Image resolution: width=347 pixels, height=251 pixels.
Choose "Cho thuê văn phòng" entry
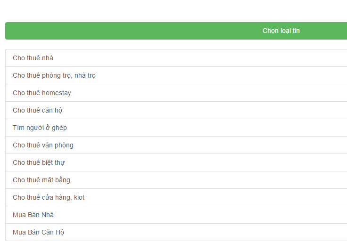pyautogui.click(x=43, y=145)
